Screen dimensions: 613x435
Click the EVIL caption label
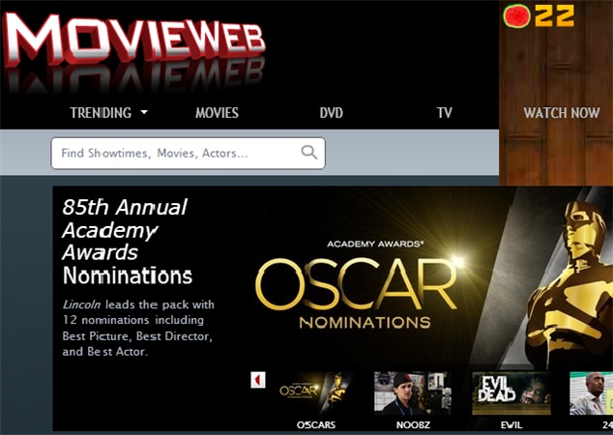[511, 424]
